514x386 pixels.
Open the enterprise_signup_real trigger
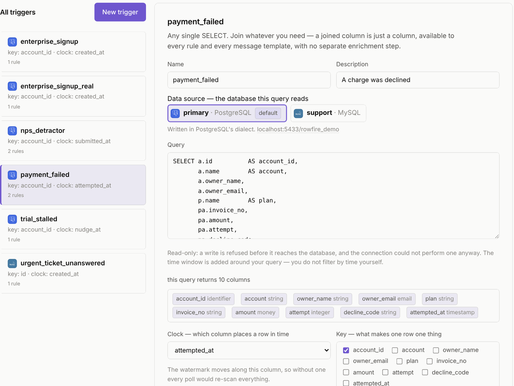pos(74,96)
